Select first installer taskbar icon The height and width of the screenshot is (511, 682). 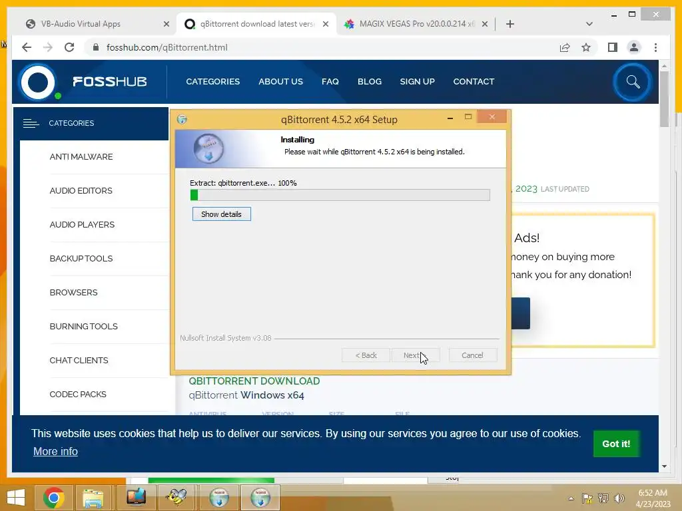(219, 498)
